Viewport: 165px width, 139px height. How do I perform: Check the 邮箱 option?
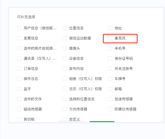coord(110,89)
